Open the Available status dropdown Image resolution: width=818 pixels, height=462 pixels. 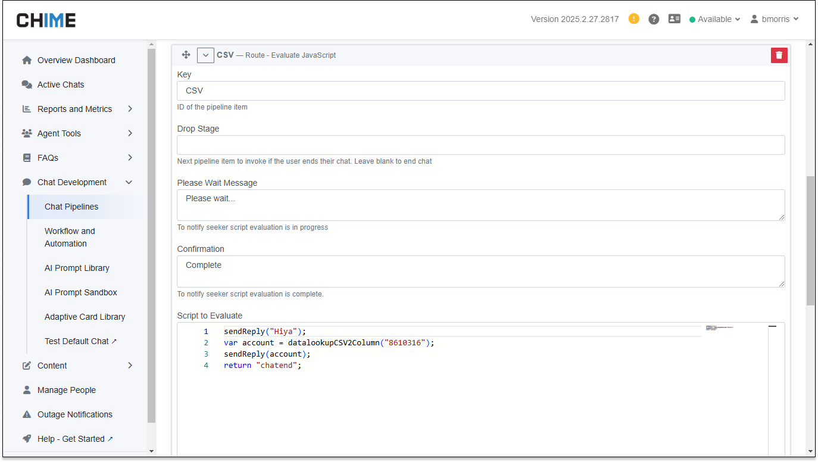pos(715,19)
